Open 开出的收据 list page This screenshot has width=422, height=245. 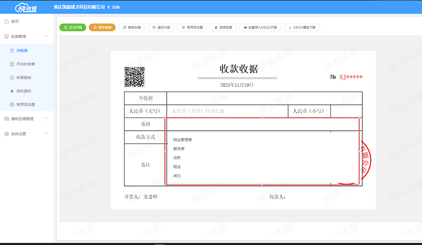(25, 64)
